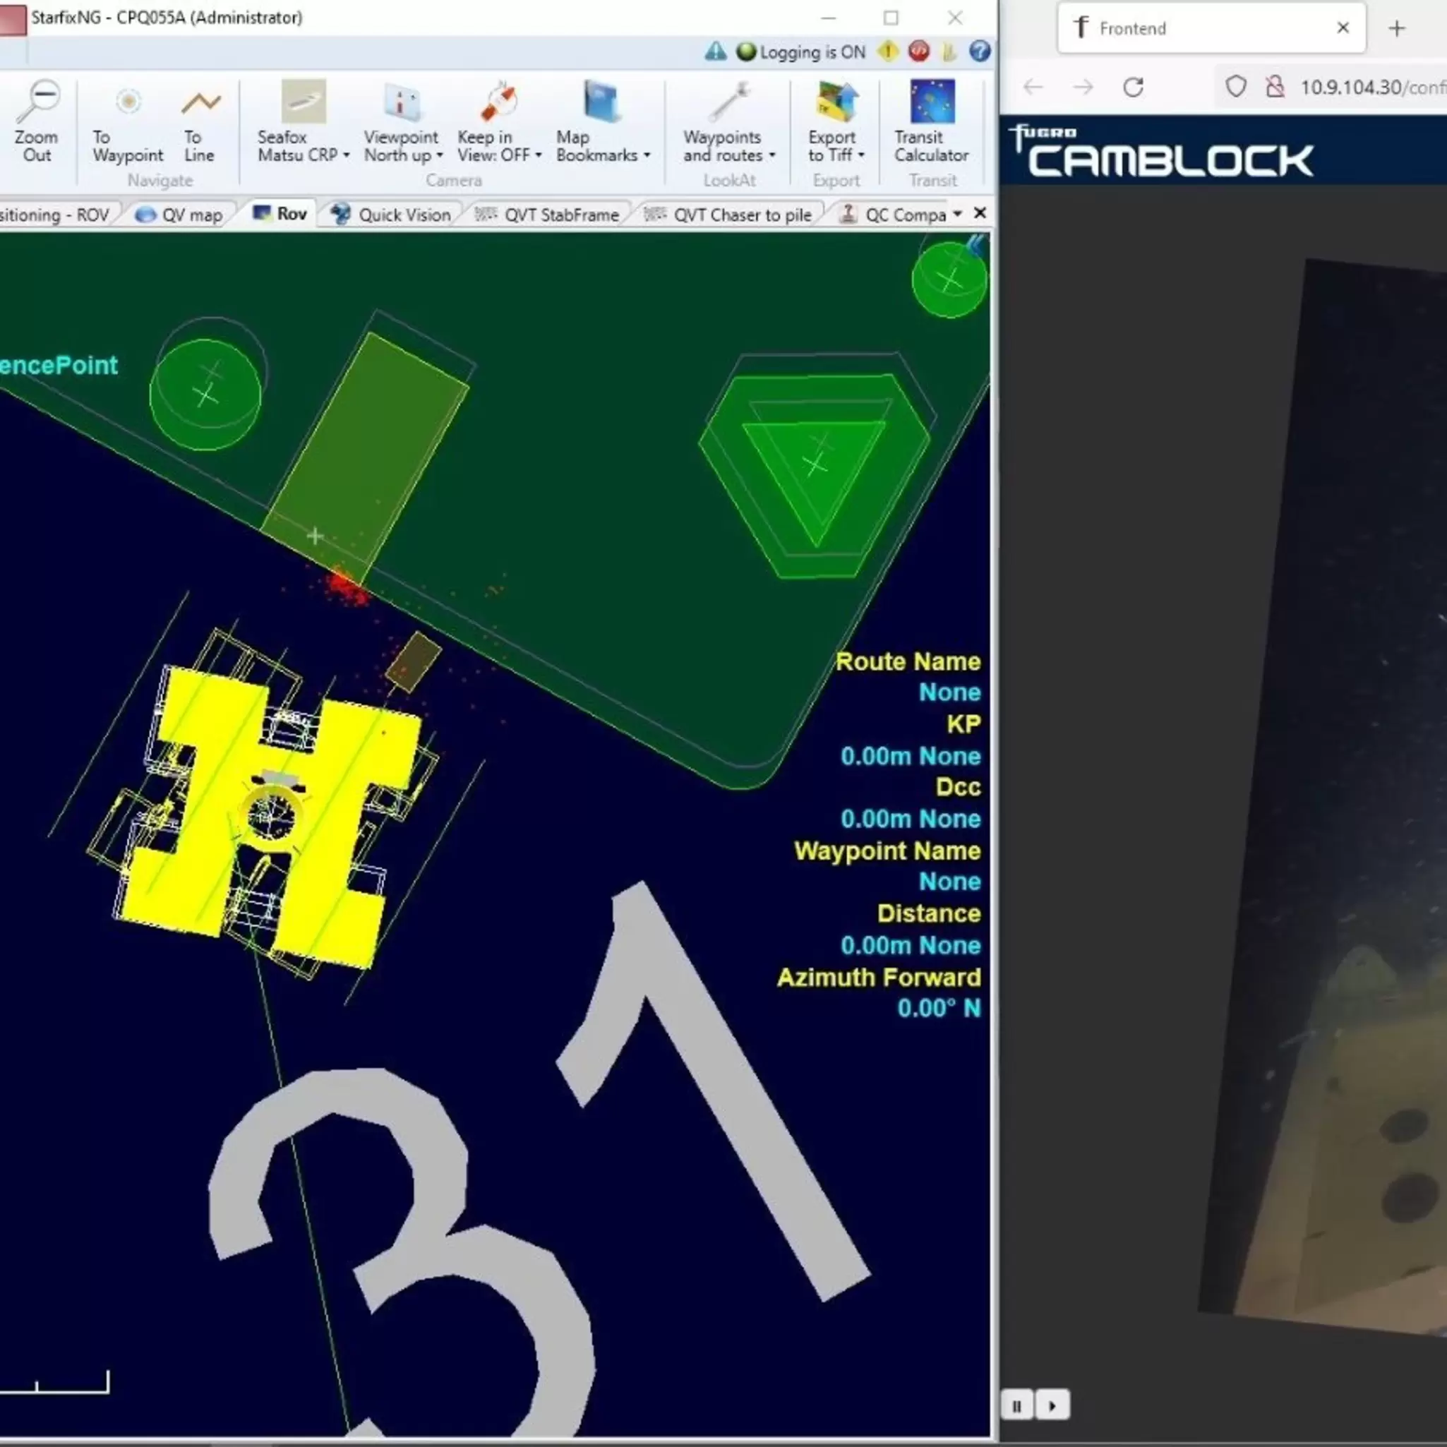The image size is (1447, 1447).
Task: Click the Viewpoint North up icon
Action: click(x=404, y=101)
